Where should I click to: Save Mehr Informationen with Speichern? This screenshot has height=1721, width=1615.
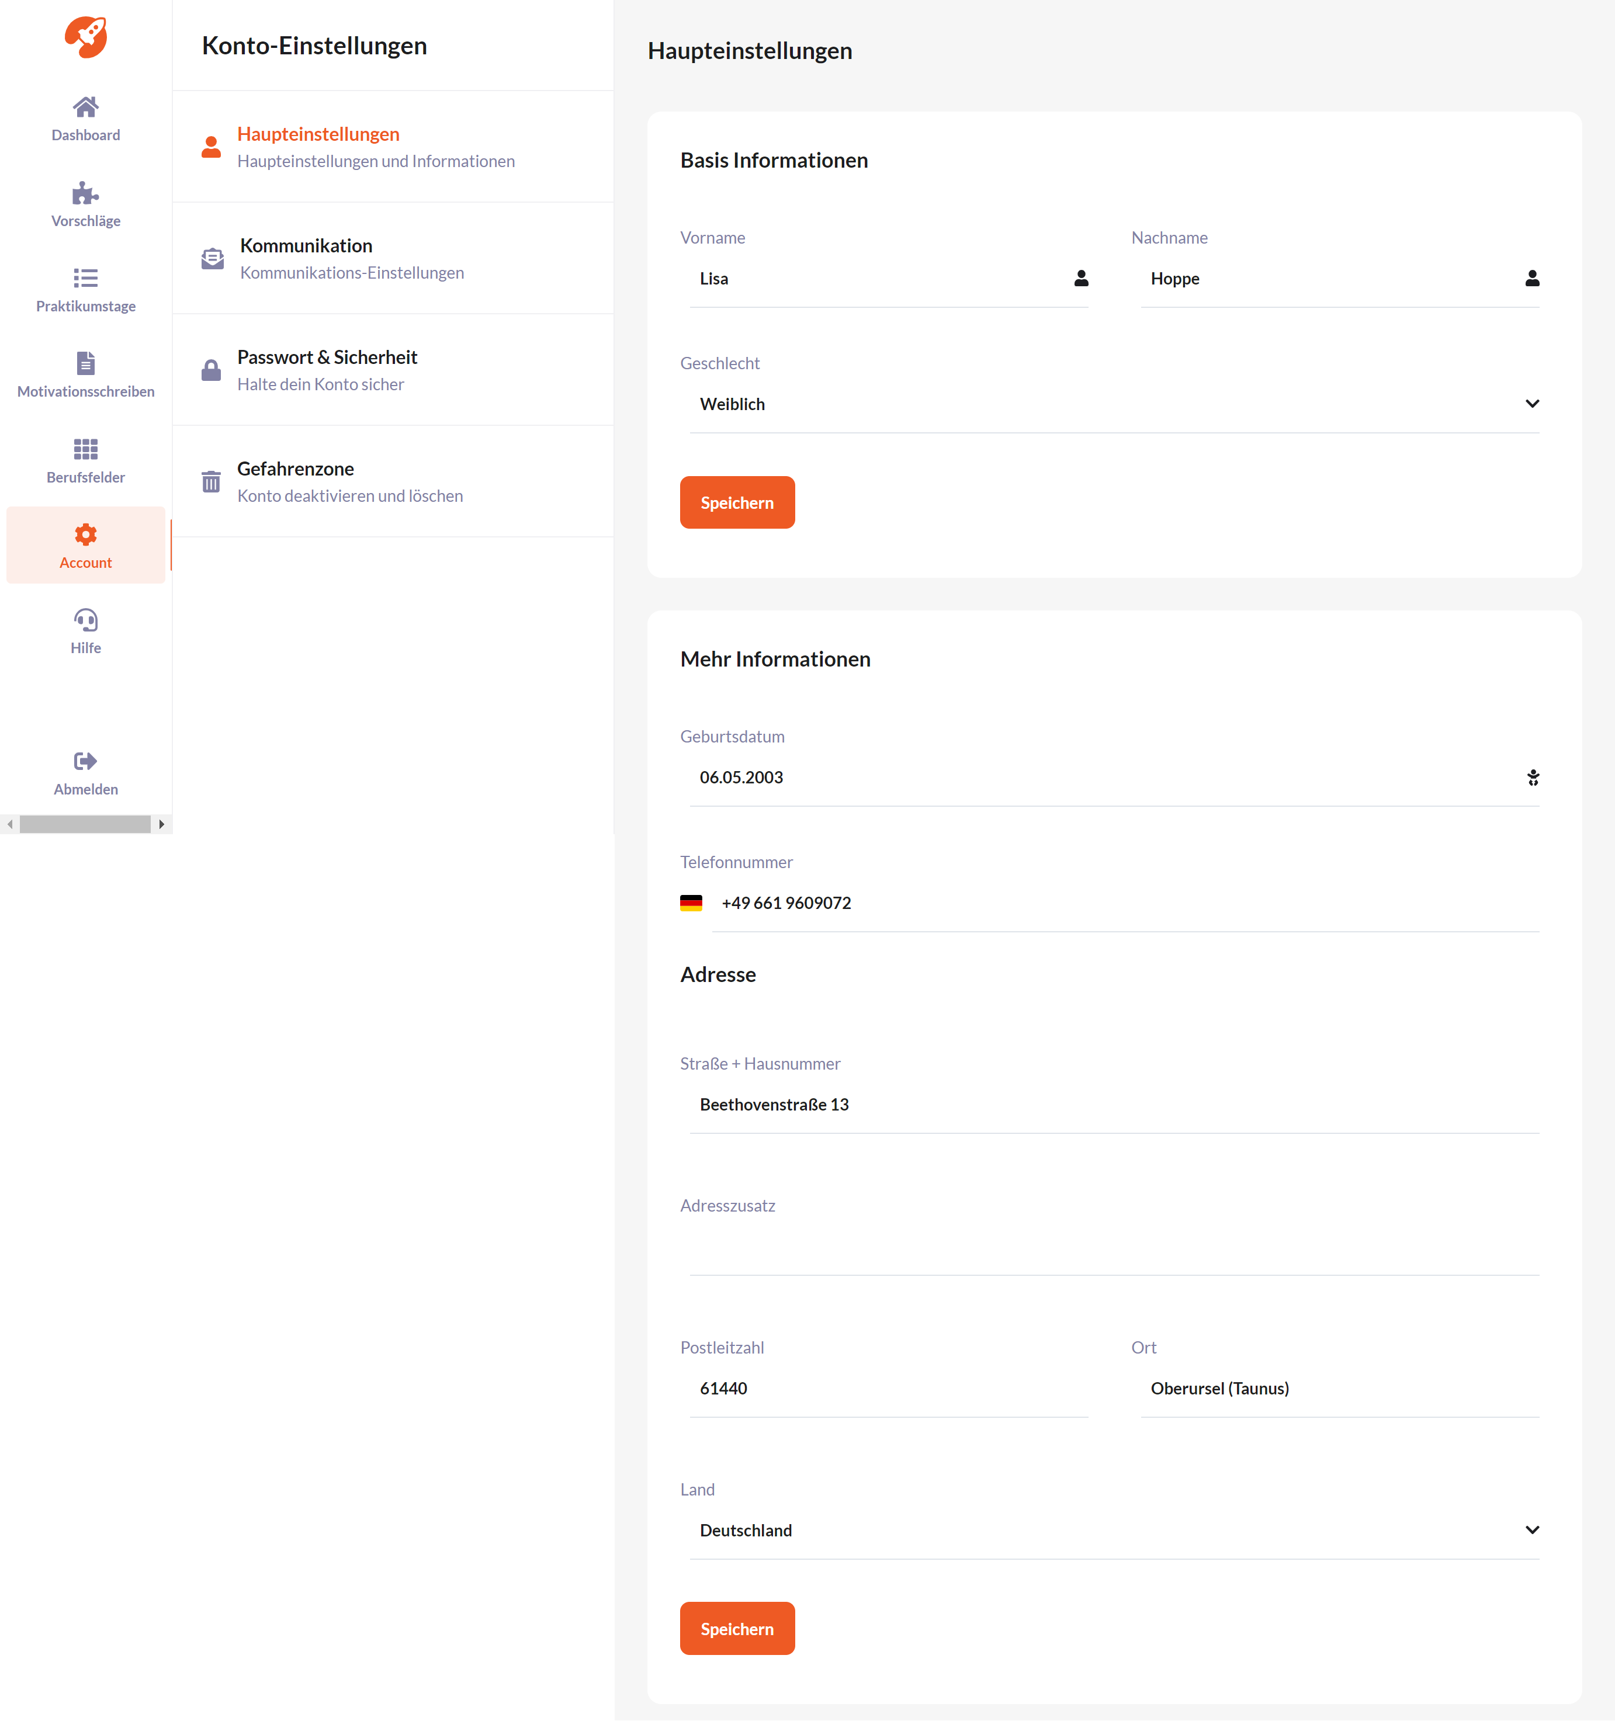pos(737,1628)
